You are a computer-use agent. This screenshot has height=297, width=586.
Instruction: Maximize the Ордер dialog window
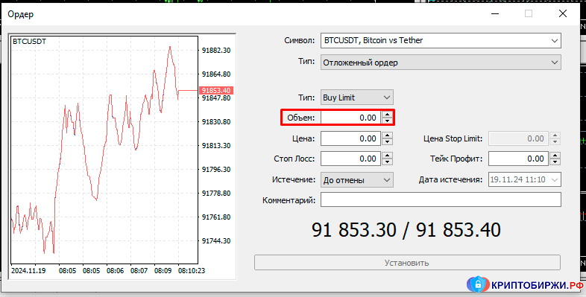tap(529, 14)
